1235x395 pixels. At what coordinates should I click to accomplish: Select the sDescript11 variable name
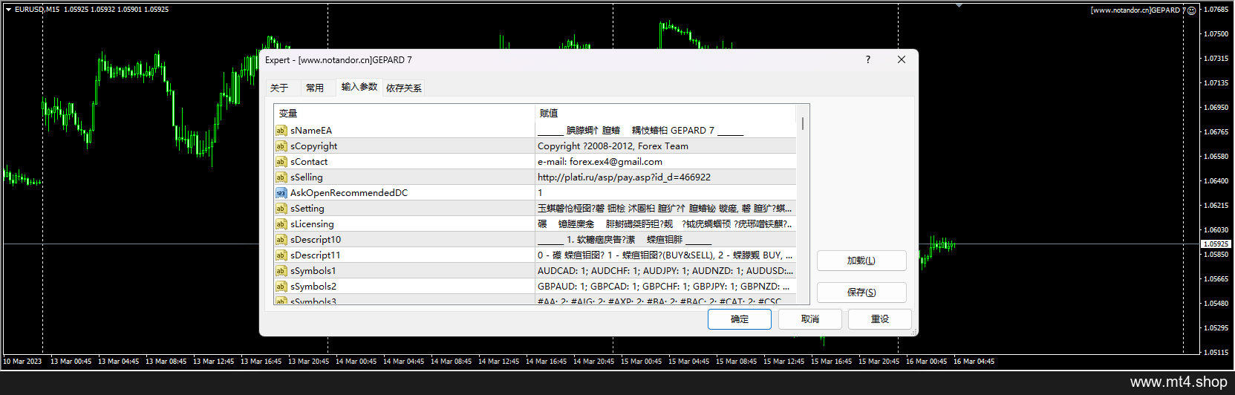click(316, 255)
